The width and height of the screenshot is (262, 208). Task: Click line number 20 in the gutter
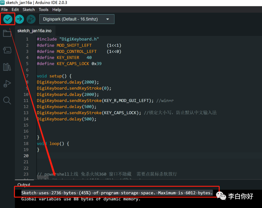pos(26,156)
